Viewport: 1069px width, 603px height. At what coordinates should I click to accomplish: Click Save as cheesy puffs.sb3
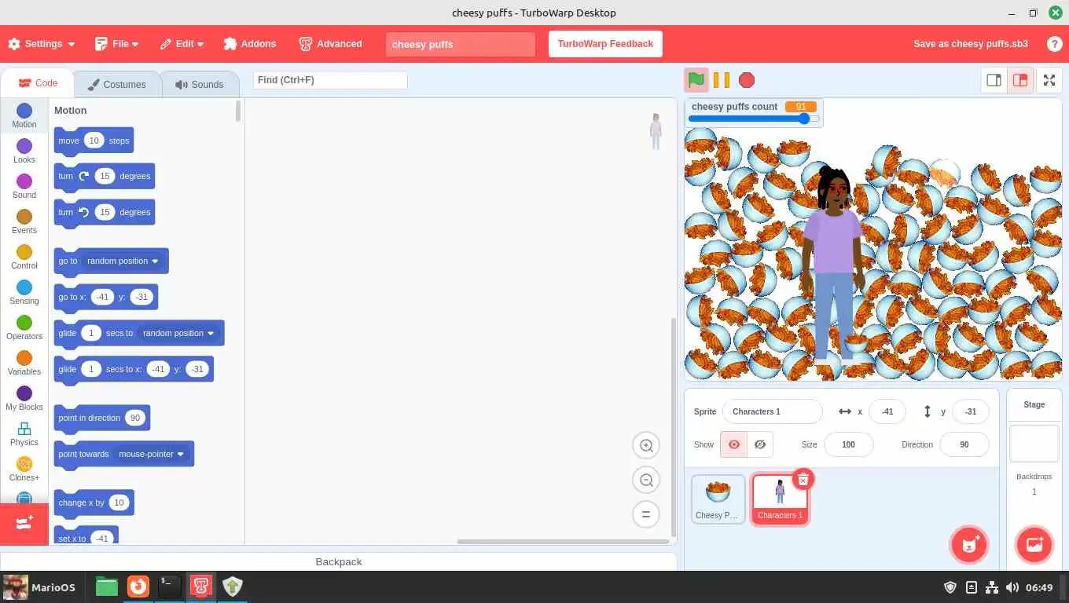pos(971,44)
